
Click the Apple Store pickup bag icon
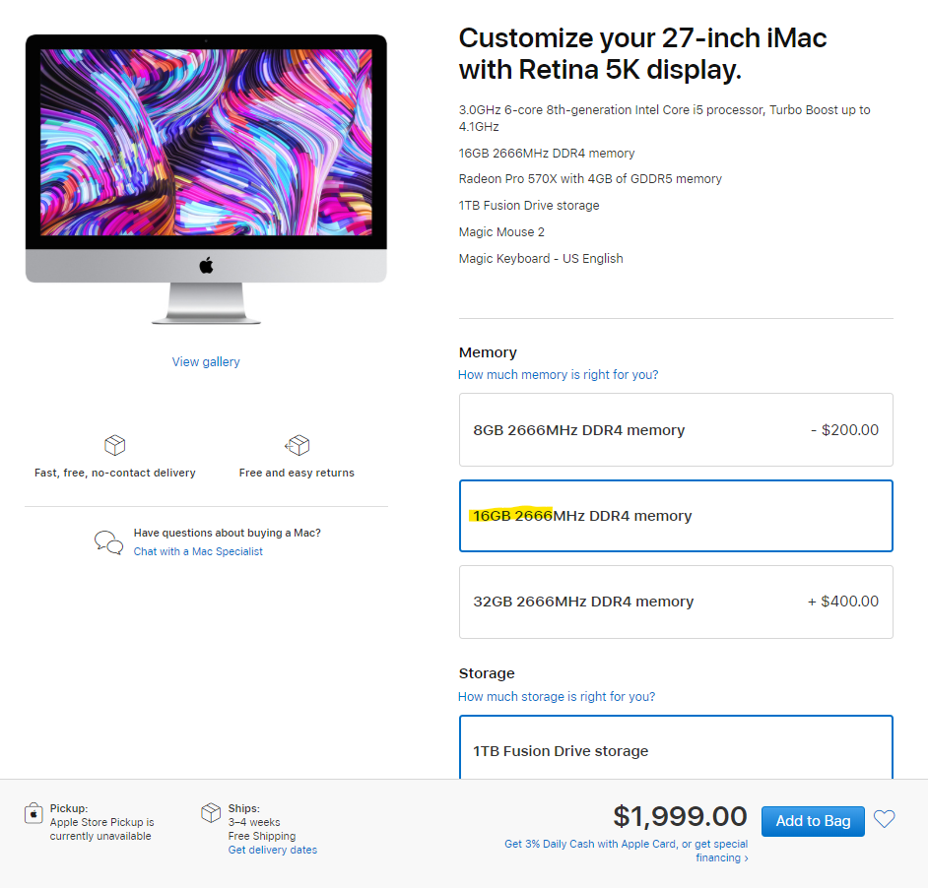point(33,813)
